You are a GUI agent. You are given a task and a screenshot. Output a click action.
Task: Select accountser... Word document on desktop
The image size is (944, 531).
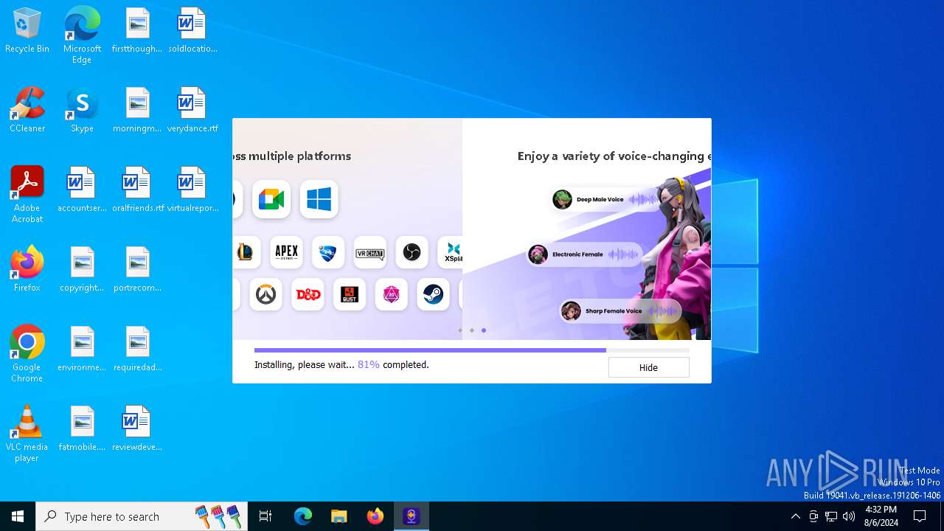coord(82,190)
